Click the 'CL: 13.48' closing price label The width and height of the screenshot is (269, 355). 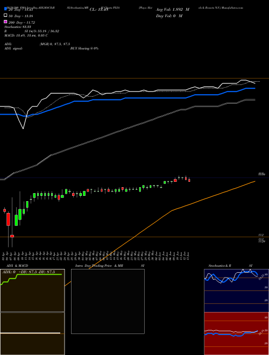tap(100, 10)
